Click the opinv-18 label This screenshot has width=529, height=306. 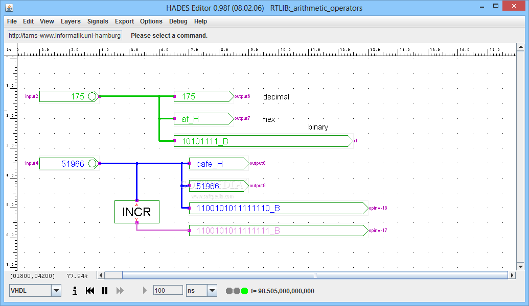pos(378,208)
